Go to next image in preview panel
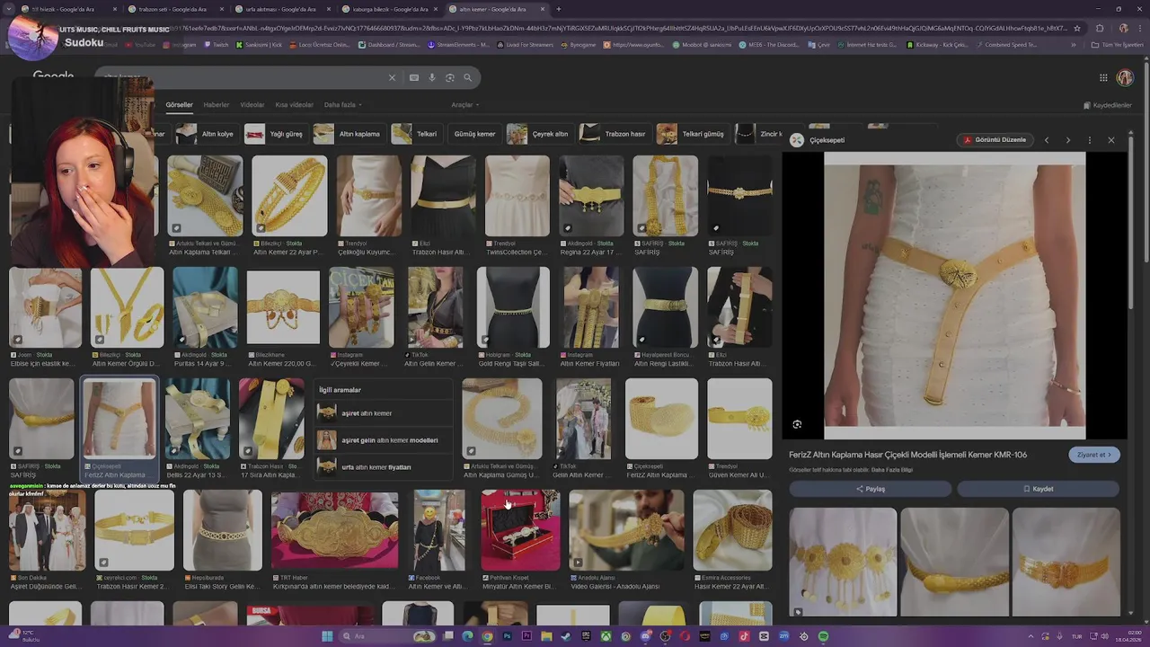This screenshot has width=1150, height=647. [x=1067, y=140]
